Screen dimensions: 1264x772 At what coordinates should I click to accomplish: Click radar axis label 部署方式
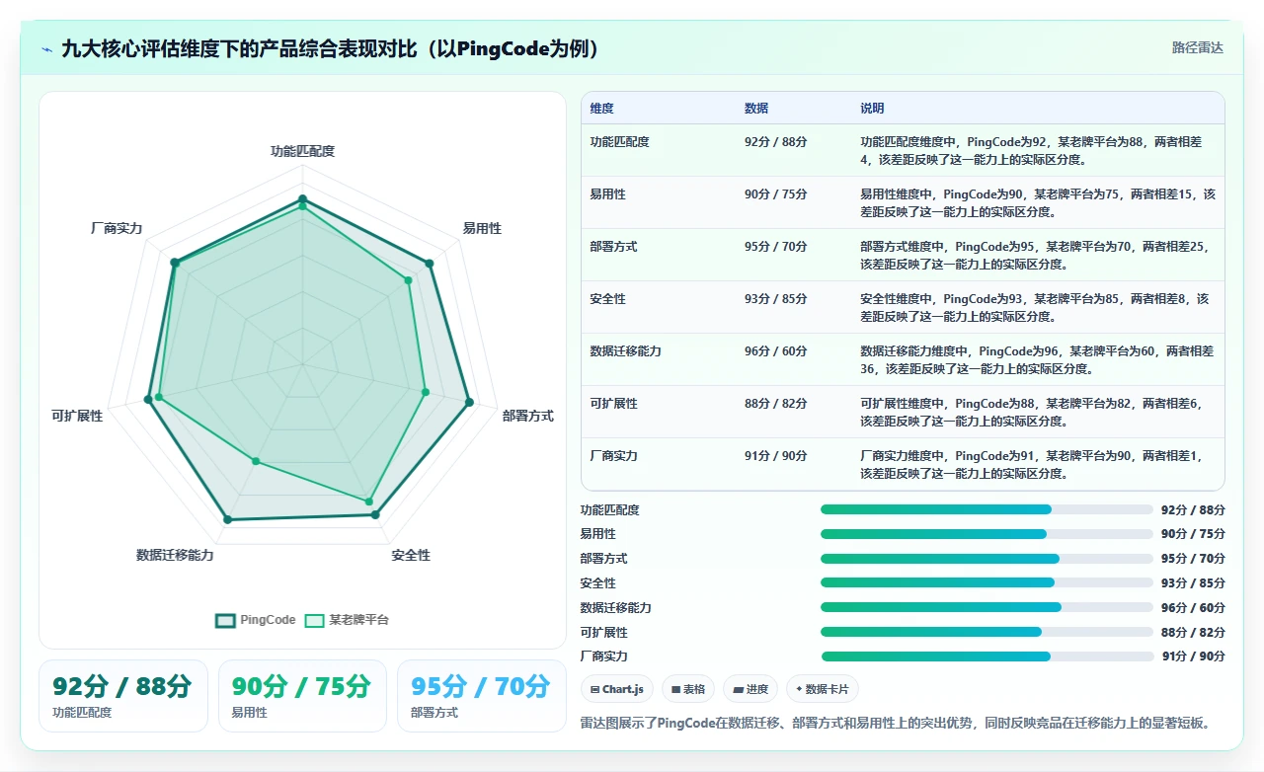point(528,416)
